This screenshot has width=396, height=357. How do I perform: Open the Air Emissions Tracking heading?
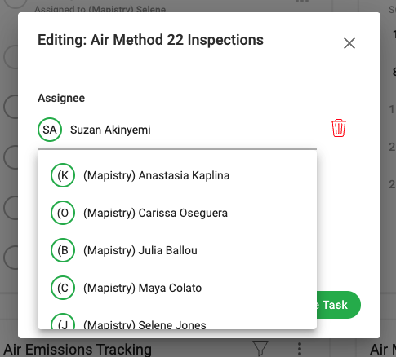(78, 350)
